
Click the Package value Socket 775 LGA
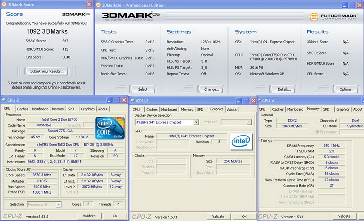[x=60, y=131]
